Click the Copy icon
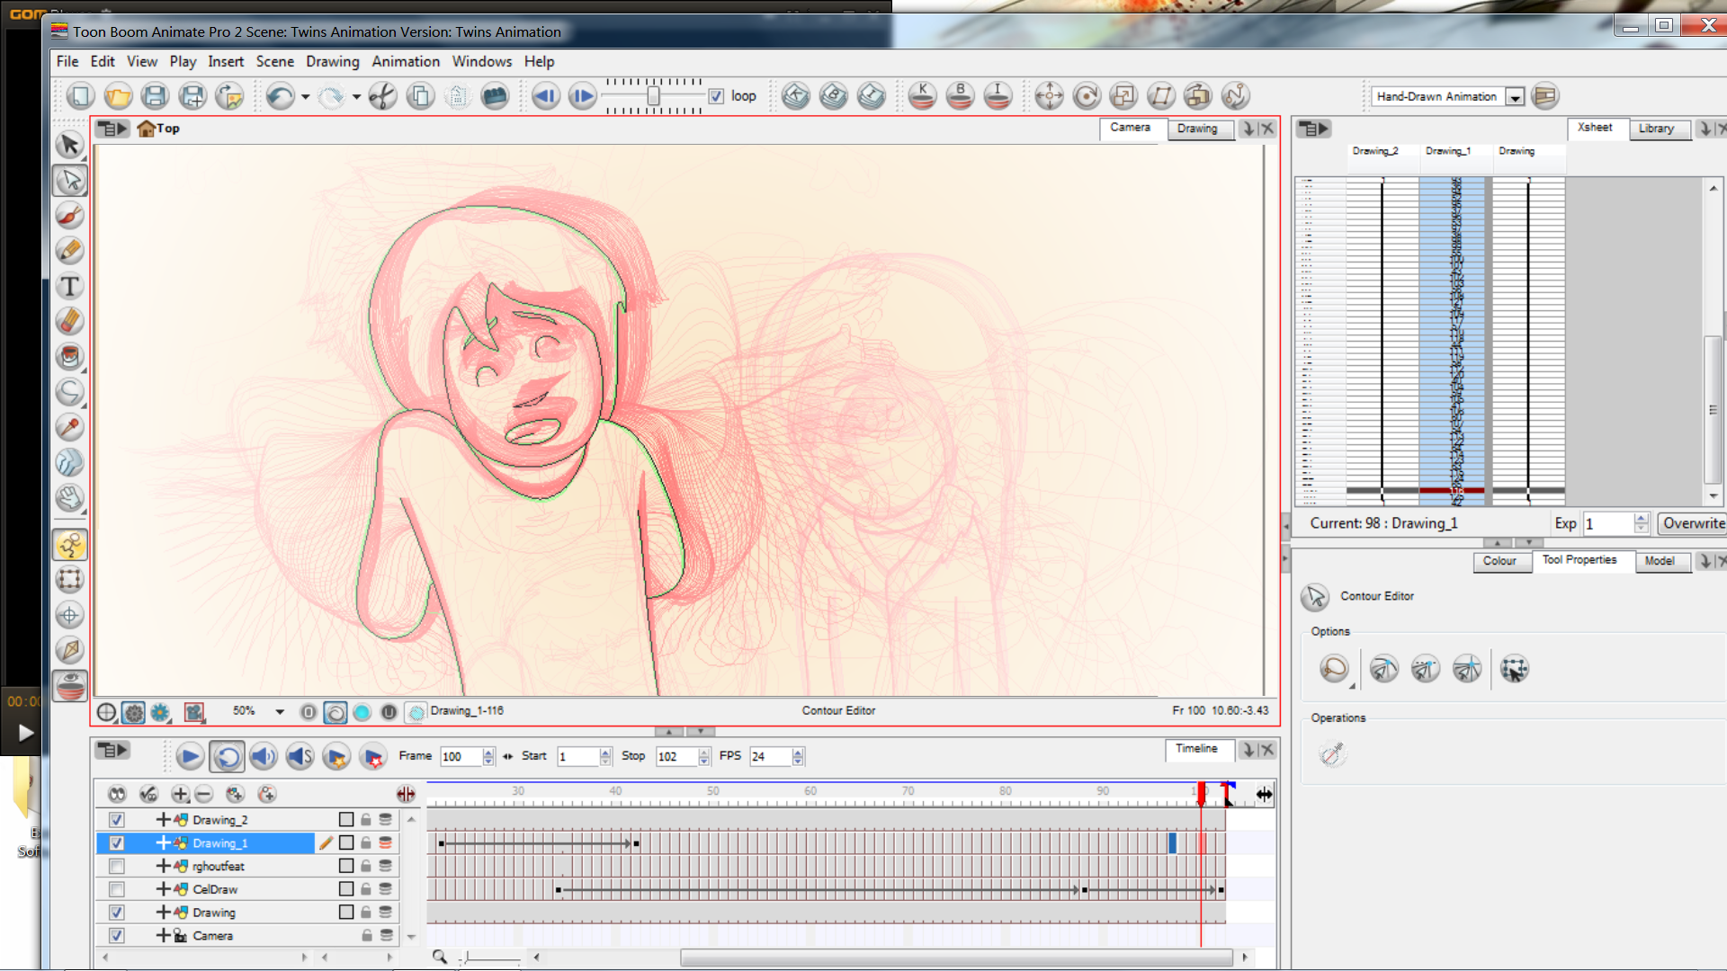This screenshot has width=1727, height=971. 420,96
